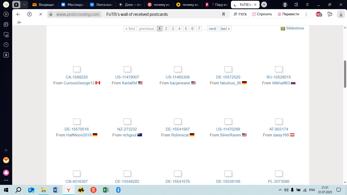The image size is (347, 195).
Task: Show hidden tray icons chevron
Action: pyautogui.click(x=280, y=190)
